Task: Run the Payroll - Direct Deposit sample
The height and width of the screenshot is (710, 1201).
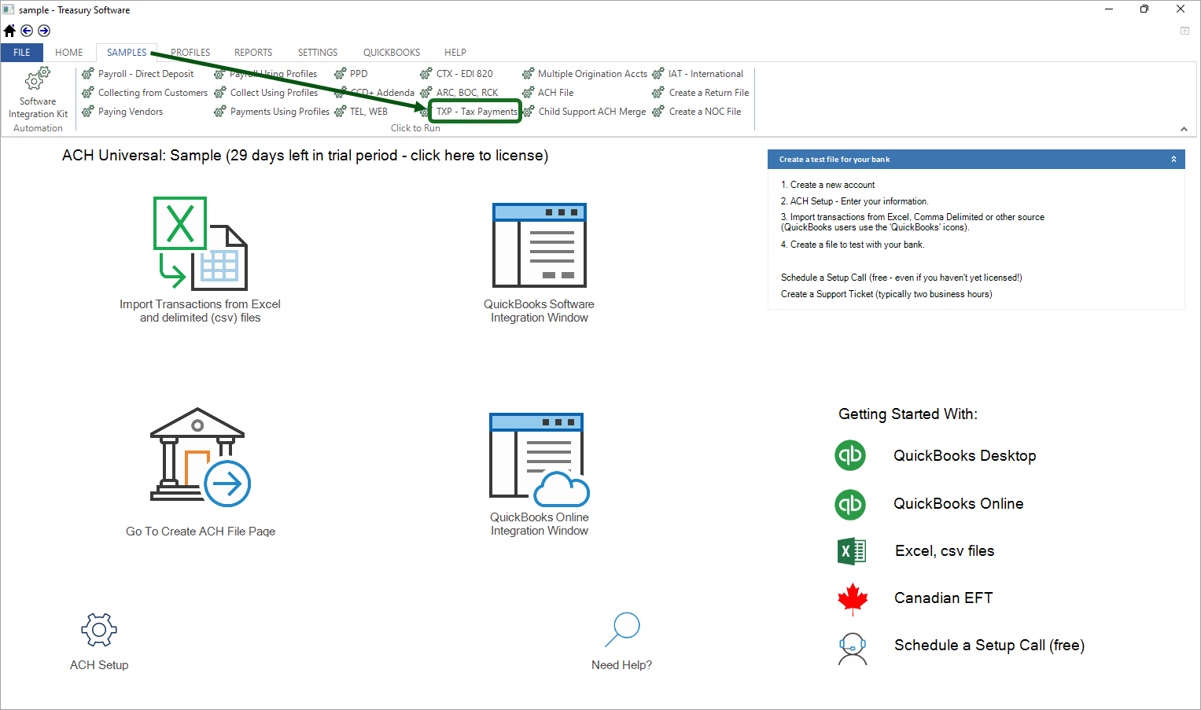Action: [x=138, y=74]
